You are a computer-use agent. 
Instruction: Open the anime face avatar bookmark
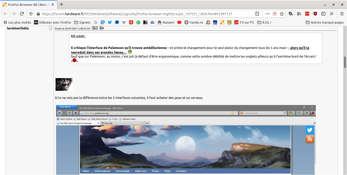click(x=208, y=22)
